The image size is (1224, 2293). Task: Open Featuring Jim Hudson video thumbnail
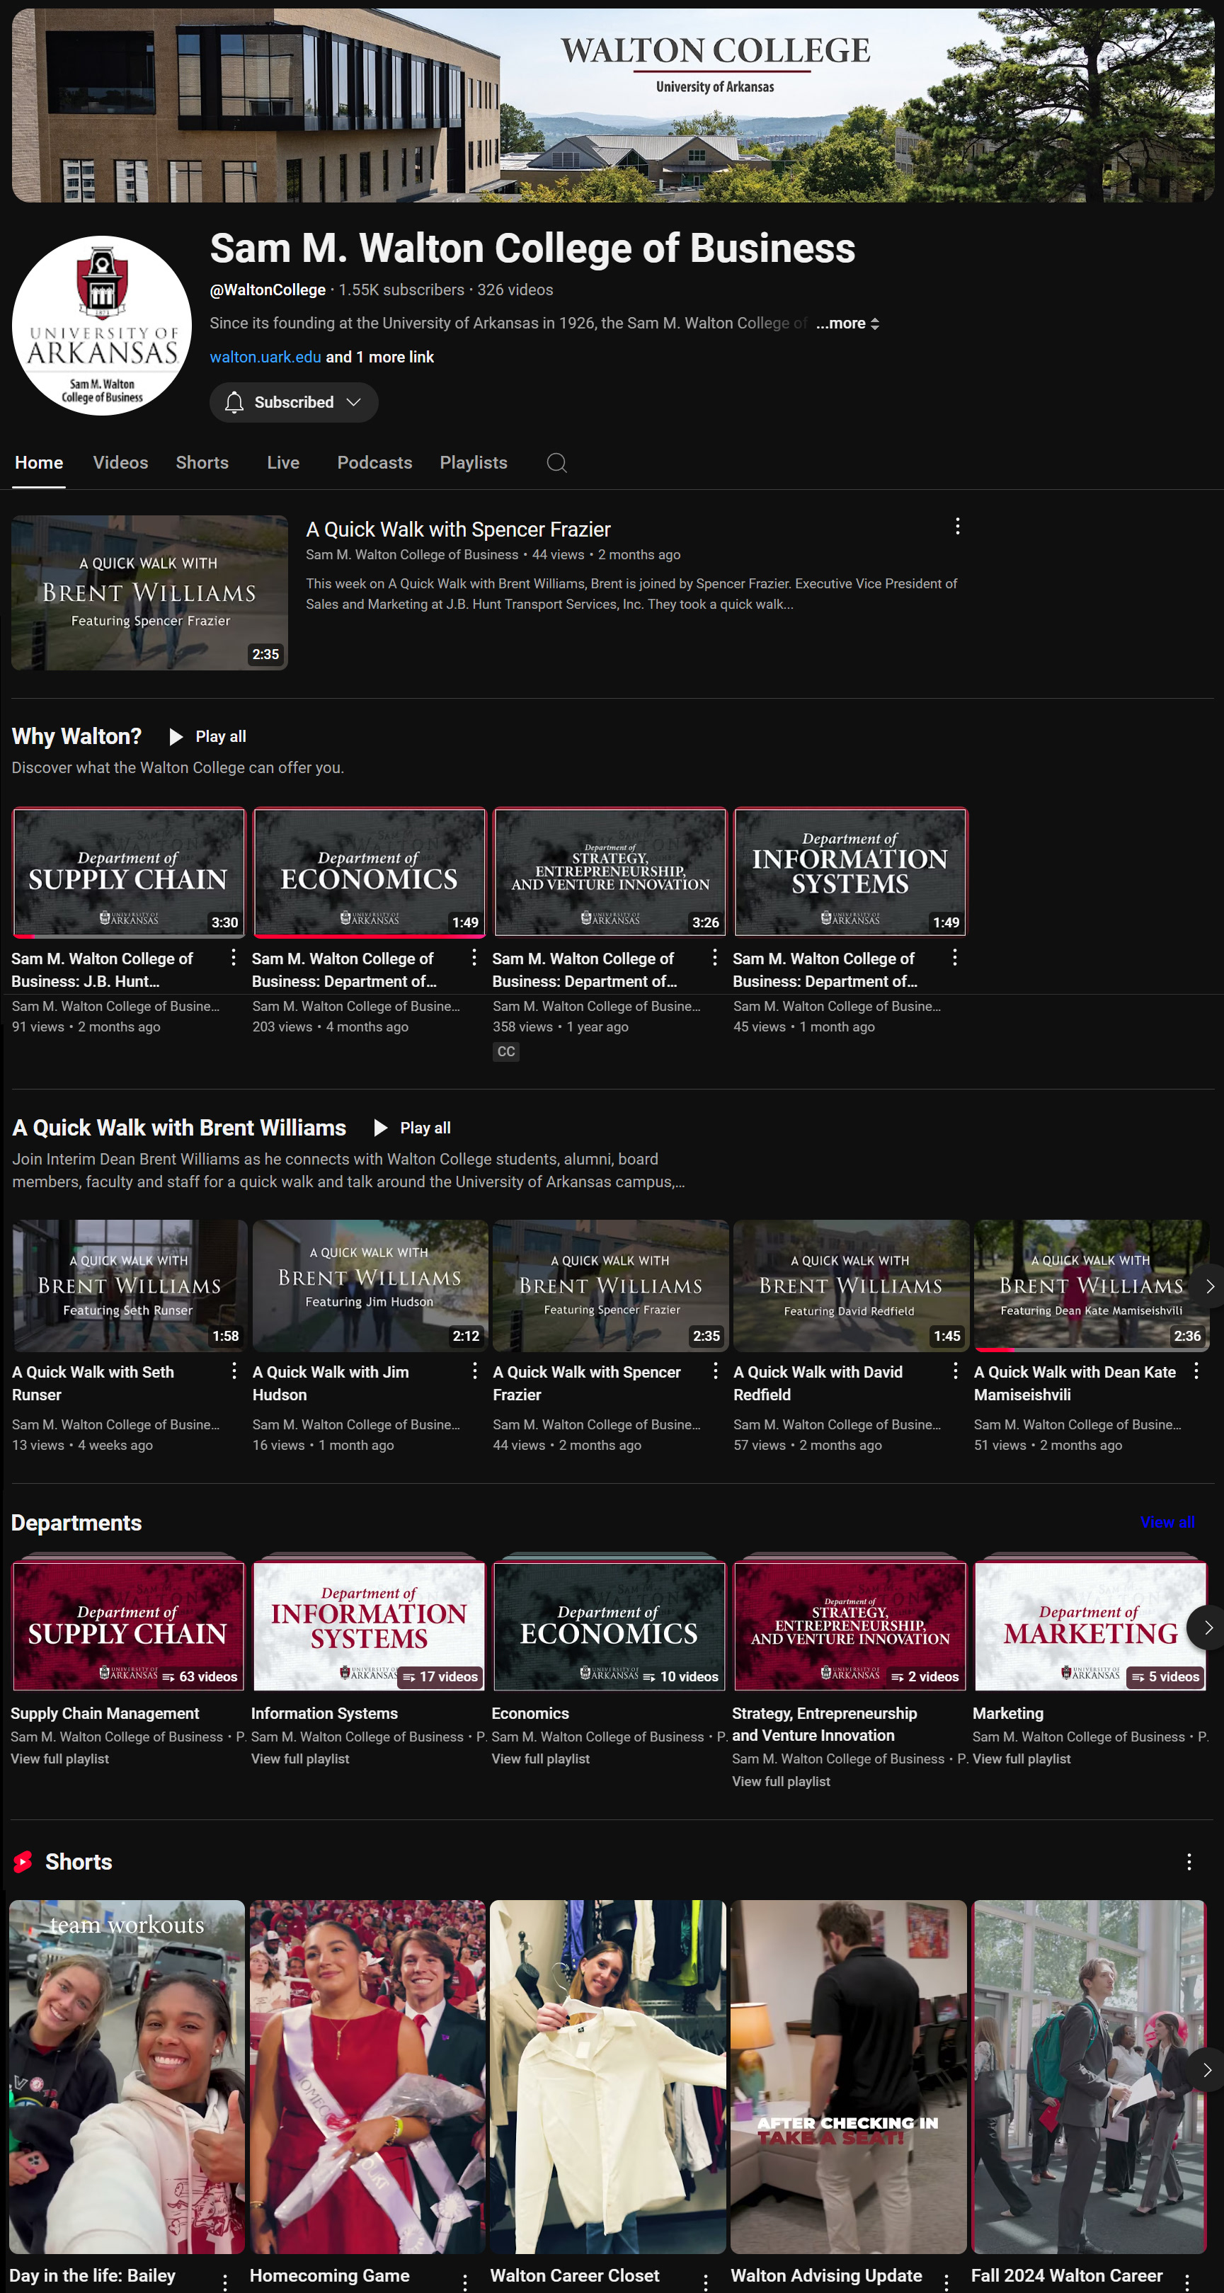(x=370, y=1286)
